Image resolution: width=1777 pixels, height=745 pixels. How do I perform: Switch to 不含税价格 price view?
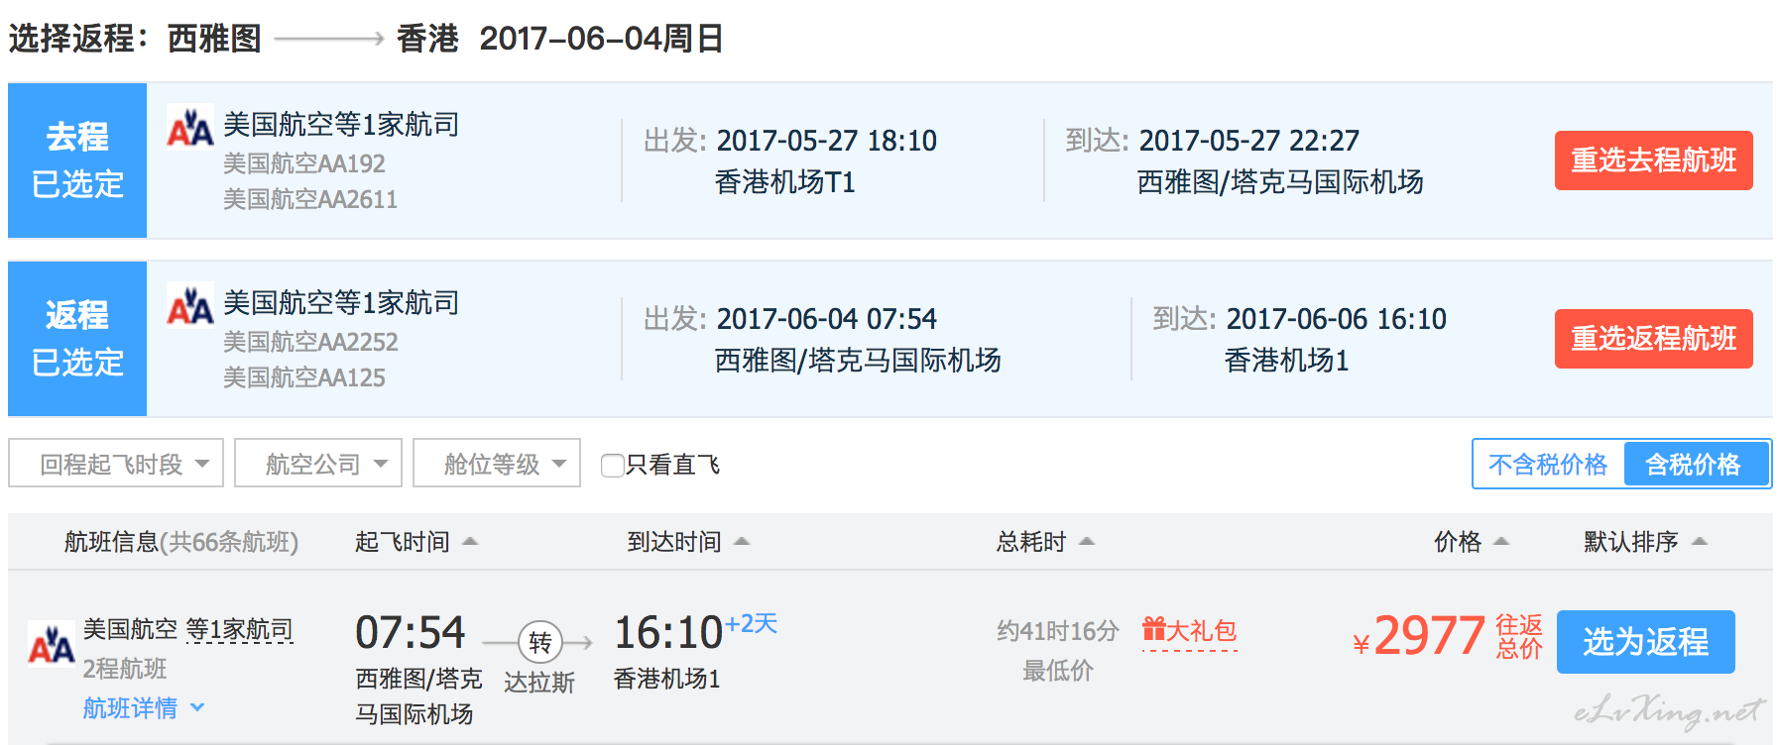(x=1548, y=464)
